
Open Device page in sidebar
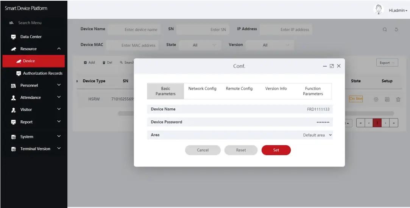click(x=33, y=61)
